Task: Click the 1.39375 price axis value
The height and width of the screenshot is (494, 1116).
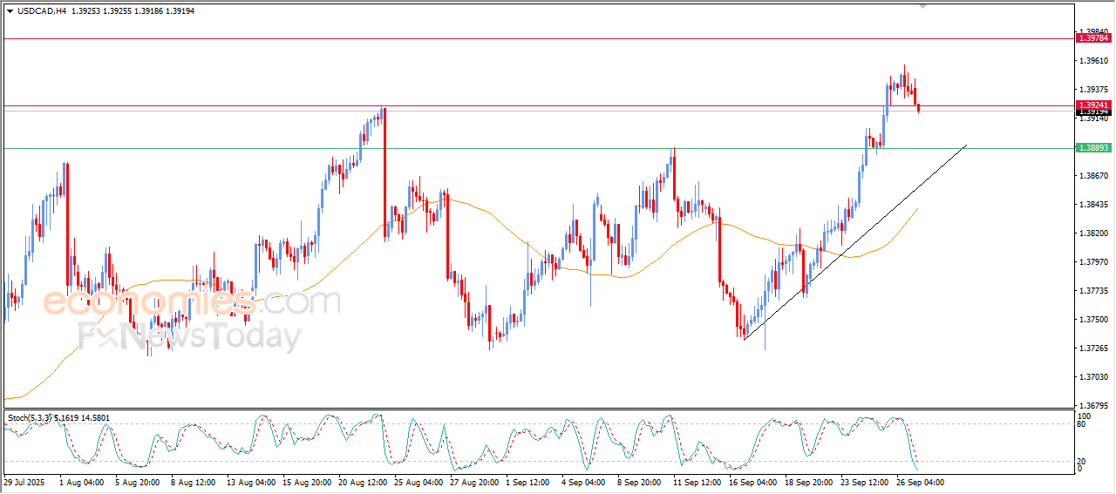Action: pos(1093,90)
